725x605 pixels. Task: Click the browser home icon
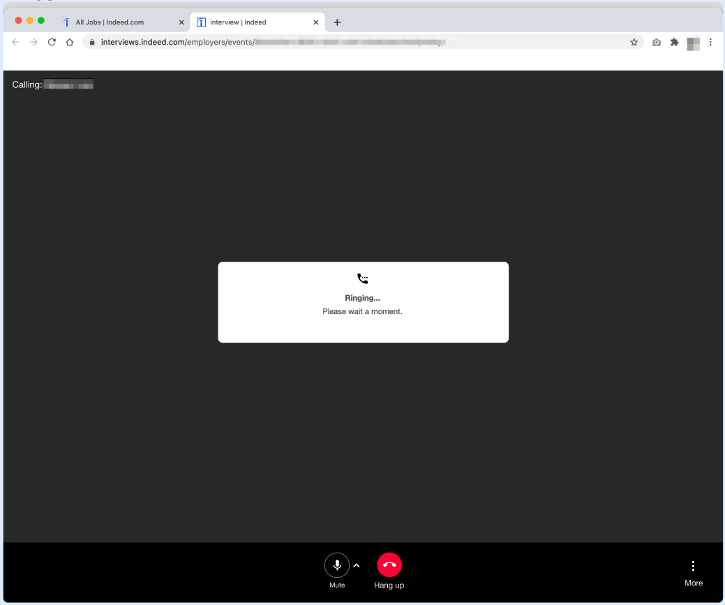click(x=70, y=42)
